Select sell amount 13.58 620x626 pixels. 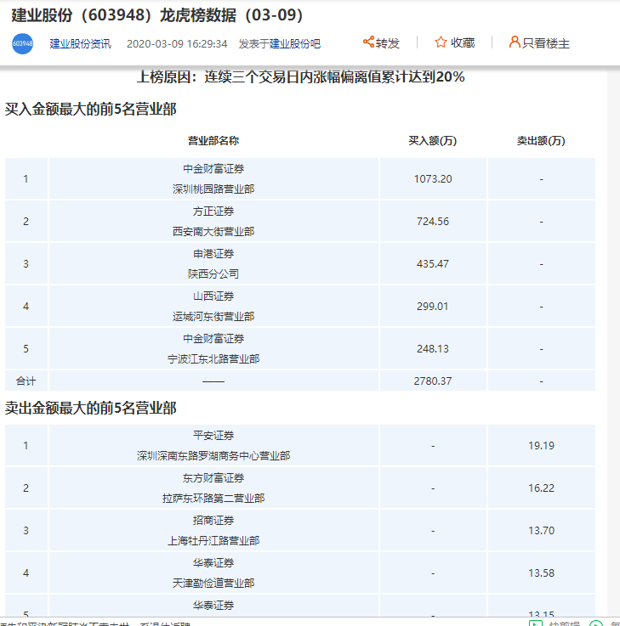pyautogui.click(x=541, y=573)
